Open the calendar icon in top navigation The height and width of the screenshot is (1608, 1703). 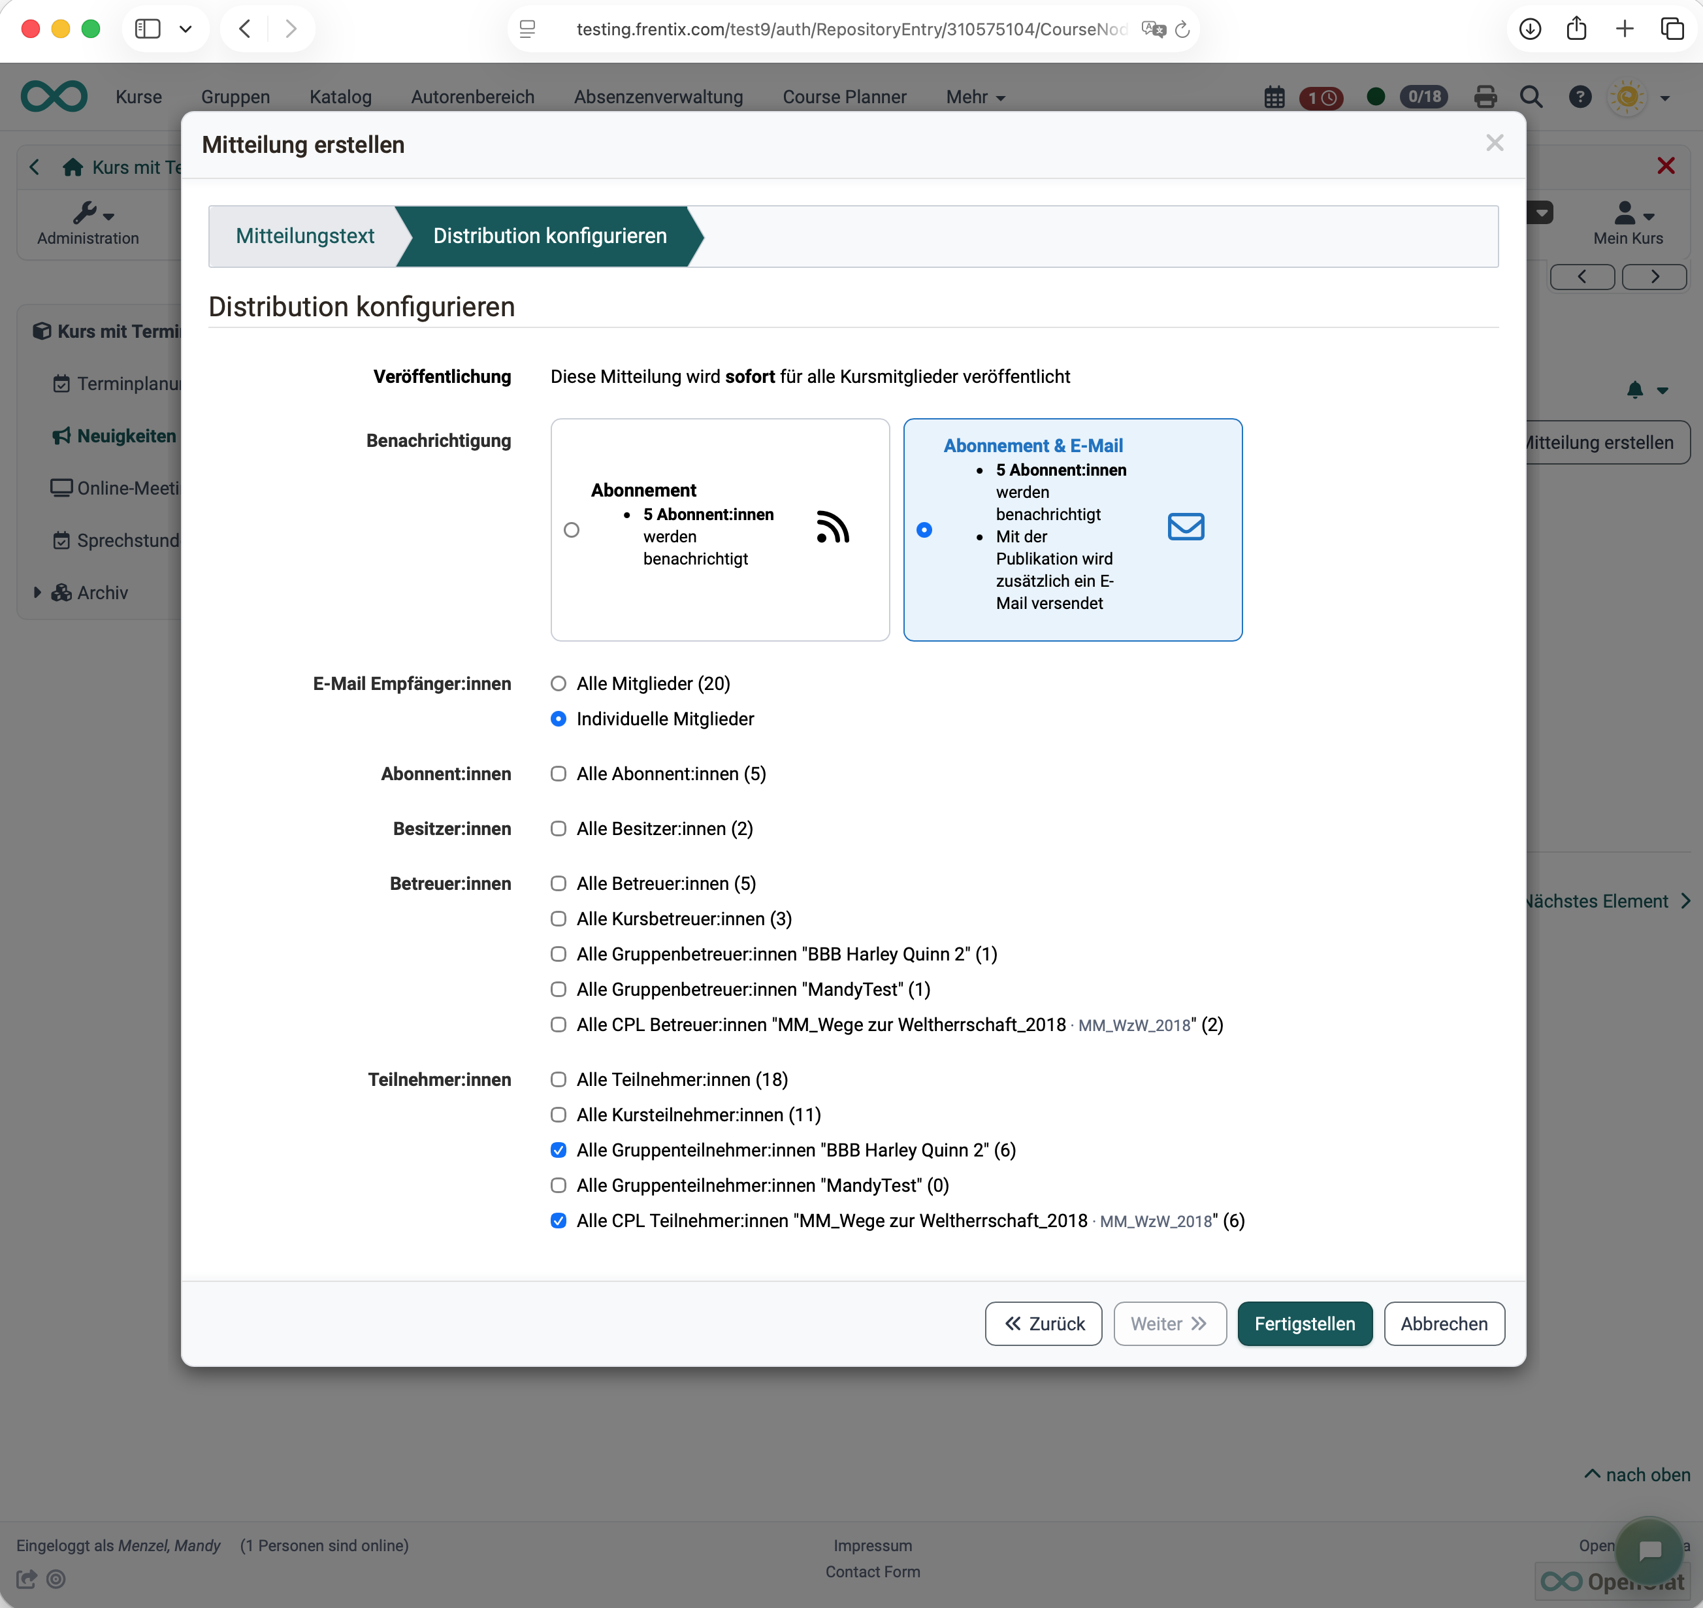pos(1274,97)
